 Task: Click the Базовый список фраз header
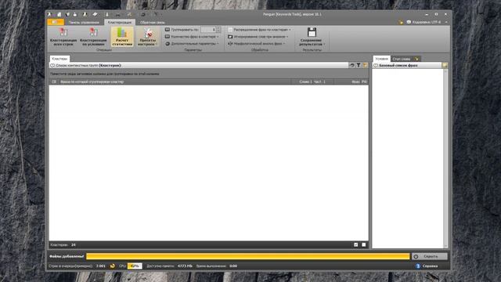(x=407, y=65)
